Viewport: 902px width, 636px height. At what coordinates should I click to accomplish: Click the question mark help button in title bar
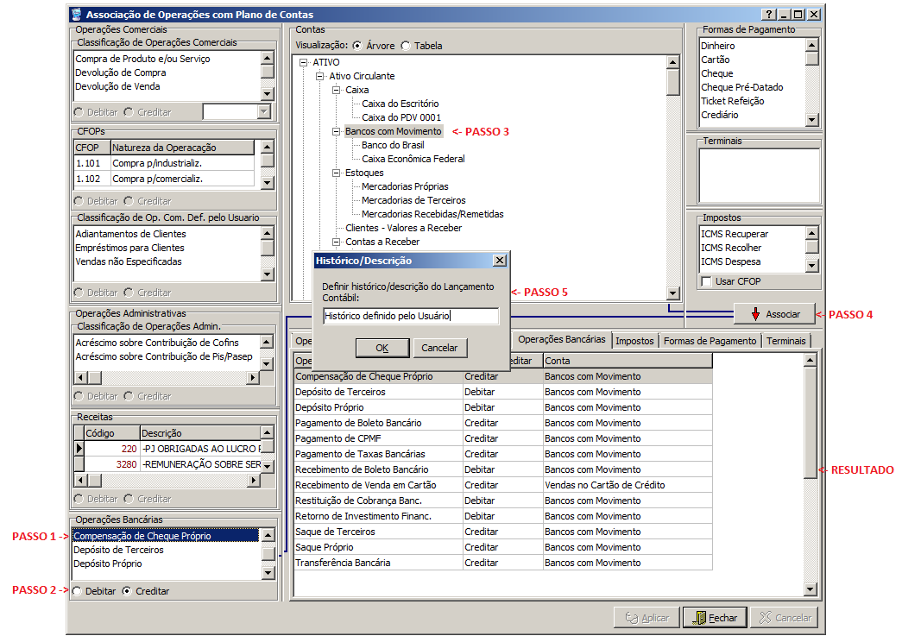coord(769,15)
